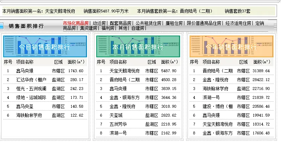Click the blue icon beside 销售面积排行
Viewport: 282px width, 144px height.
pos(2,26)
